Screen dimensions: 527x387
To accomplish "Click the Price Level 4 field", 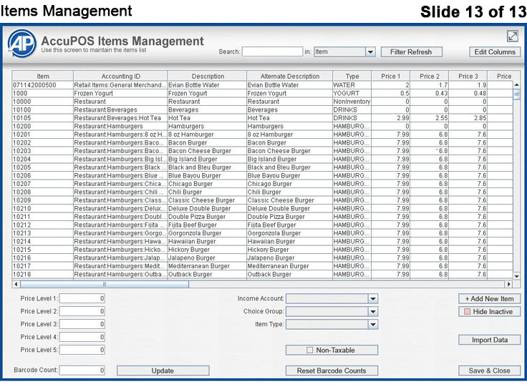I will (x=82, y=337).
